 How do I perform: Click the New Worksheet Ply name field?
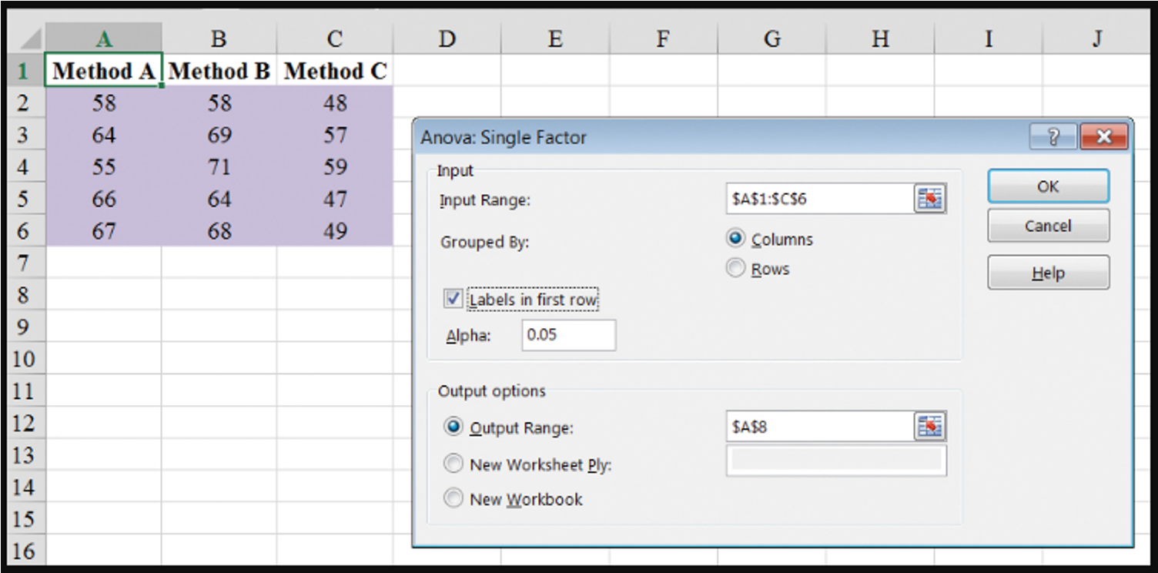[x=835, y=461]
